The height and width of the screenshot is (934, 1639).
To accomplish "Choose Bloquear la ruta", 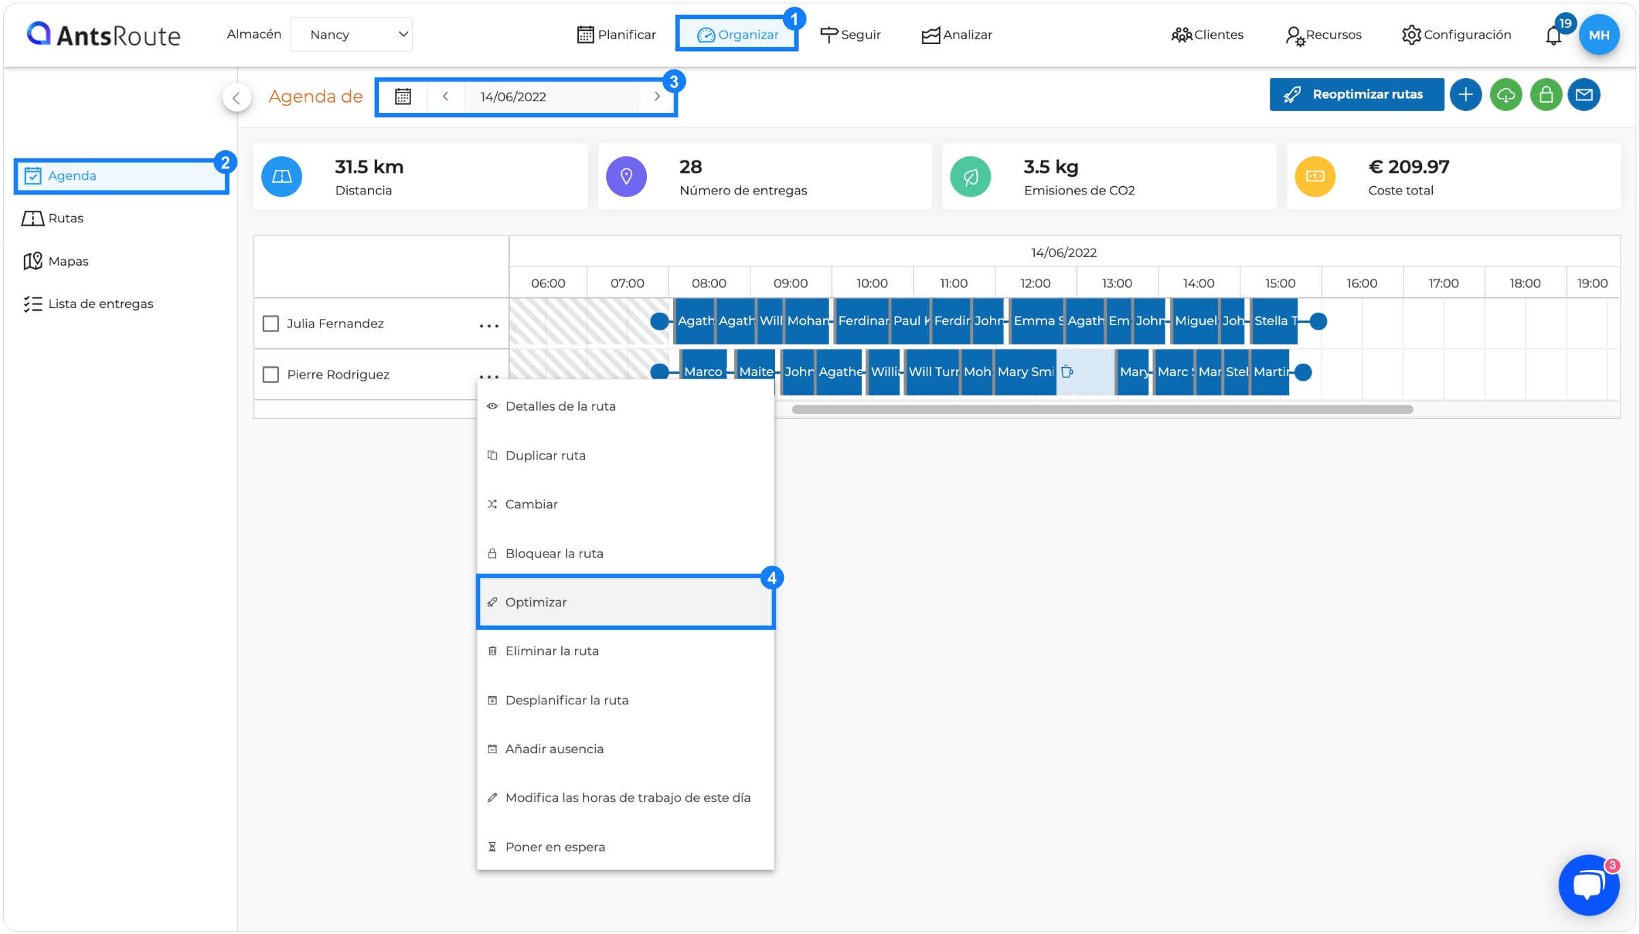I will pos(625,553).
